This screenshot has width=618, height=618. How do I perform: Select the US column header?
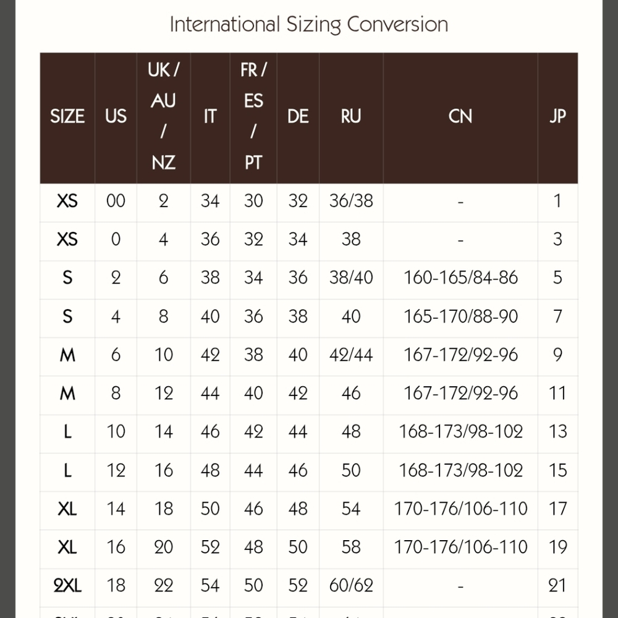[x=116, y=116]
